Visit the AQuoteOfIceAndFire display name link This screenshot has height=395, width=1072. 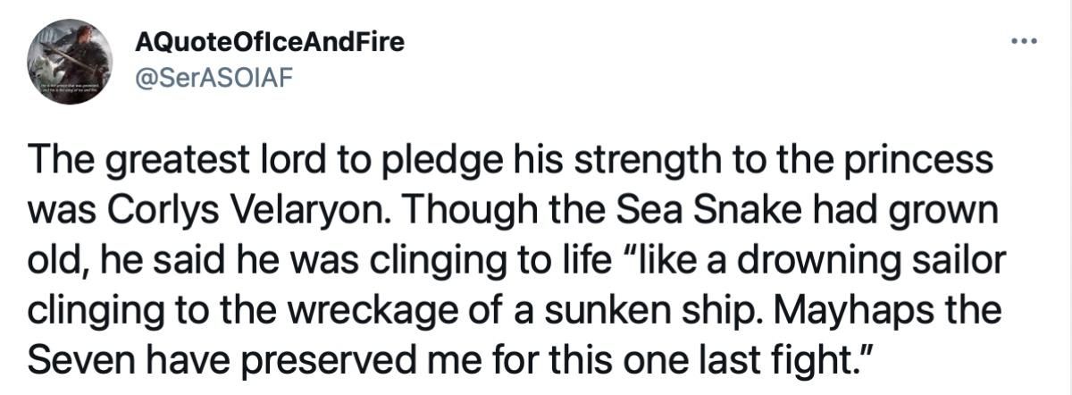267,41
